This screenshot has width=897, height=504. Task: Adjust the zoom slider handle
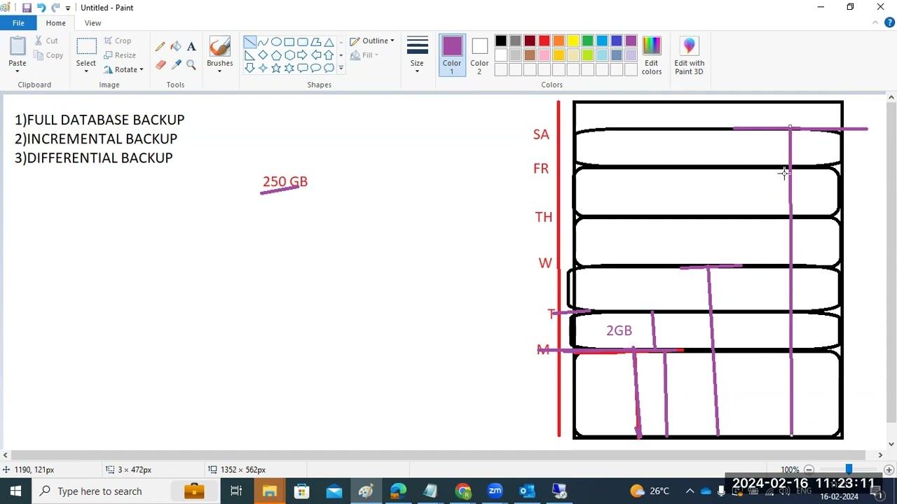point(849,470)
